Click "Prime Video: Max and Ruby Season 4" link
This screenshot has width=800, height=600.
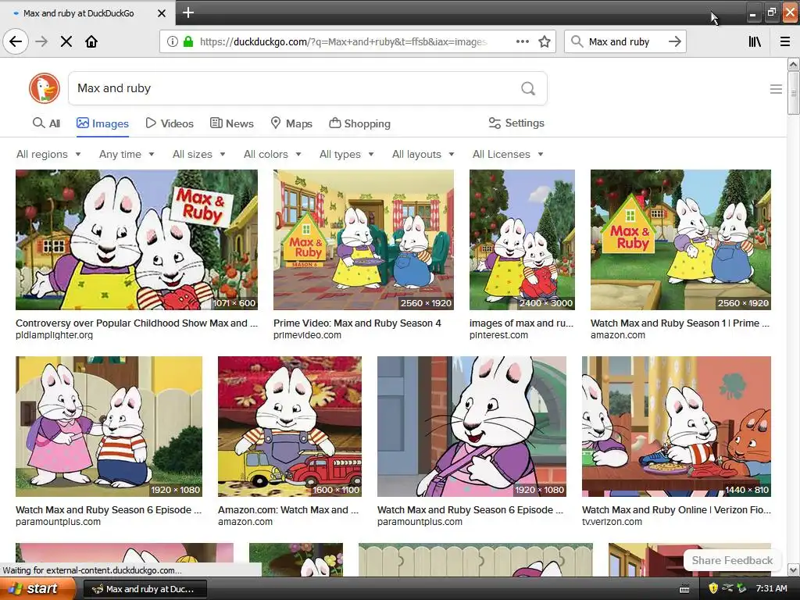[357, 323]
